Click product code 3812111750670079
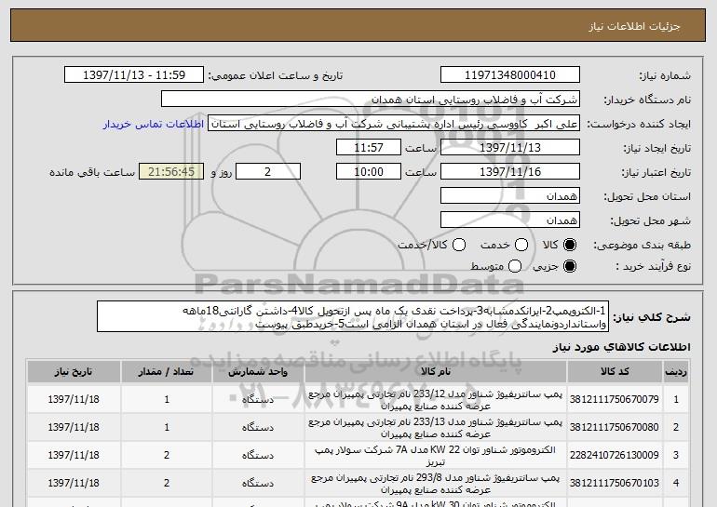Image resolution: width=717 pixels, height=507 pixels. pos(615,399)
